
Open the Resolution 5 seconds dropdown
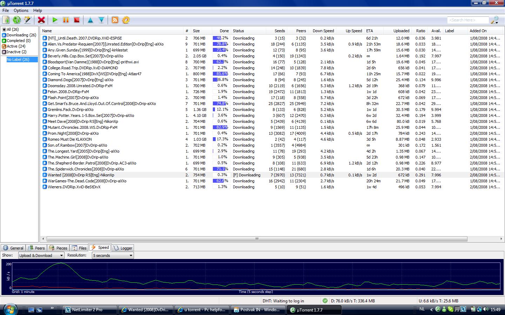(x=113, y=255)
